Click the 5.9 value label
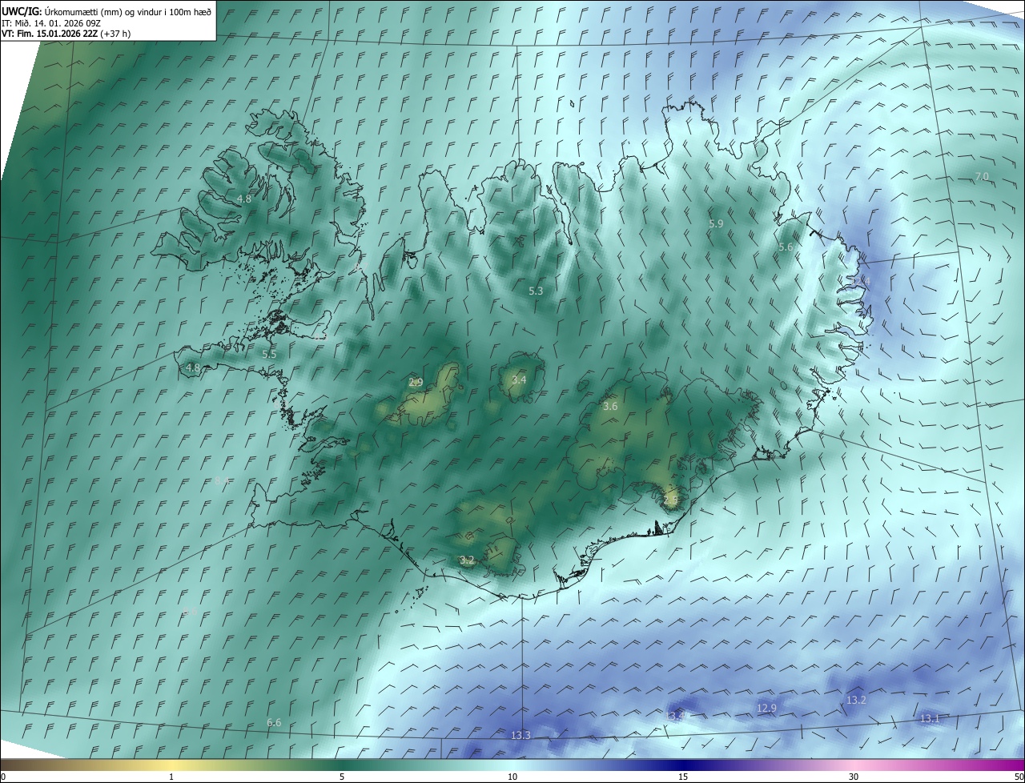The image size is (1025, 783). tap(716, 224)
